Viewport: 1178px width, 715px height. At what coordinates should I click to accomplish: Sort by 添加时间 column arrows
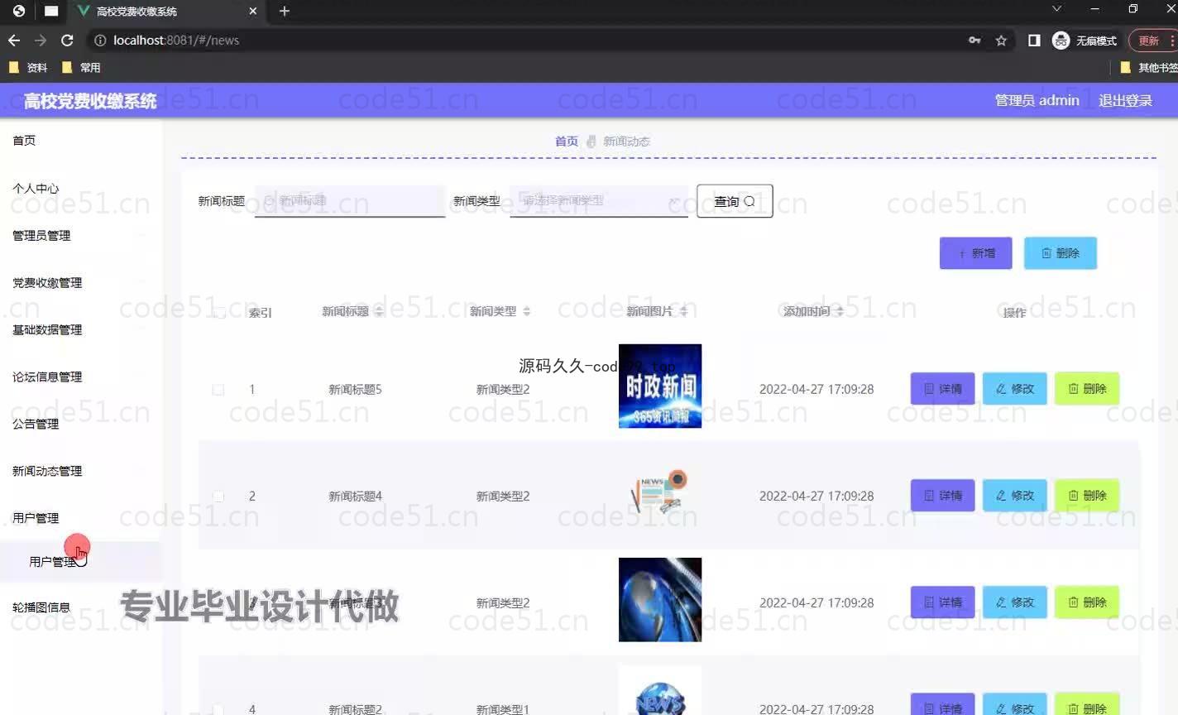tap(840, 311)
